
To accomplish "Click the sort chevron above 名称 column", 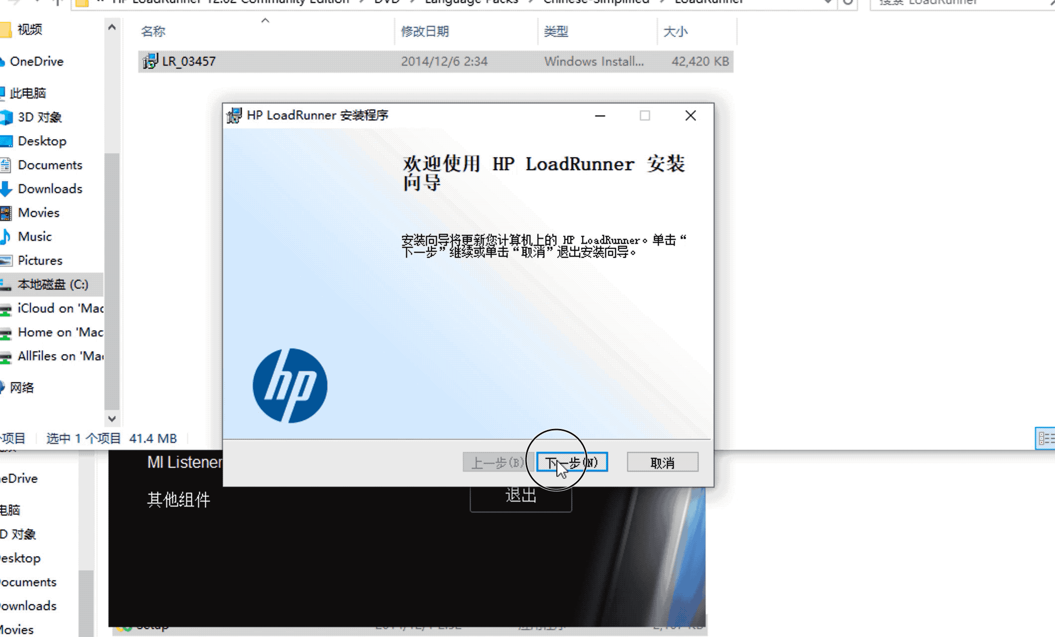I will [265, 20].
